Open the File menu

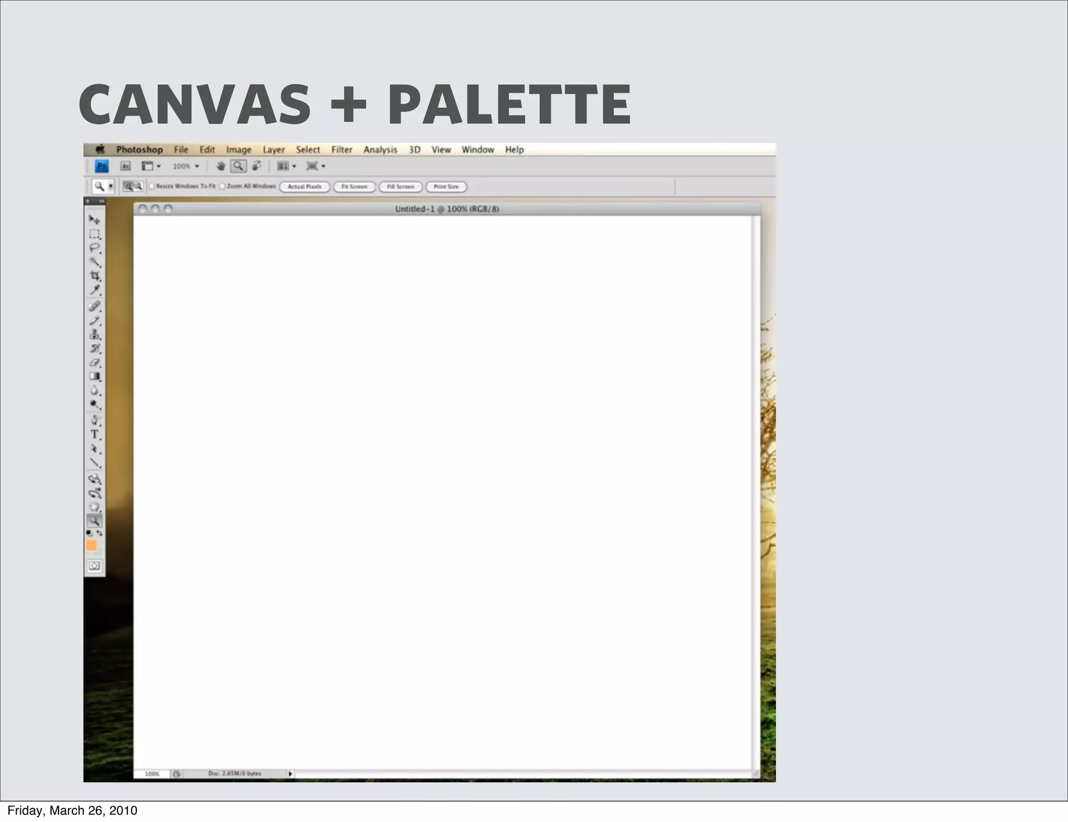[x=181, y=150]
